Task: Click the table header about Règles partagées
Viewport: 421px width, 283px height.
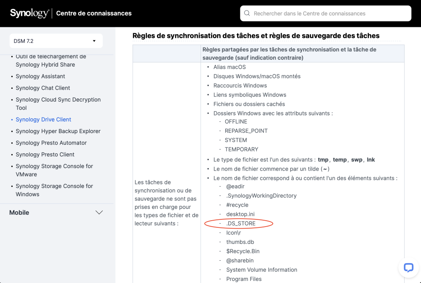Action: tap(302, 54)
